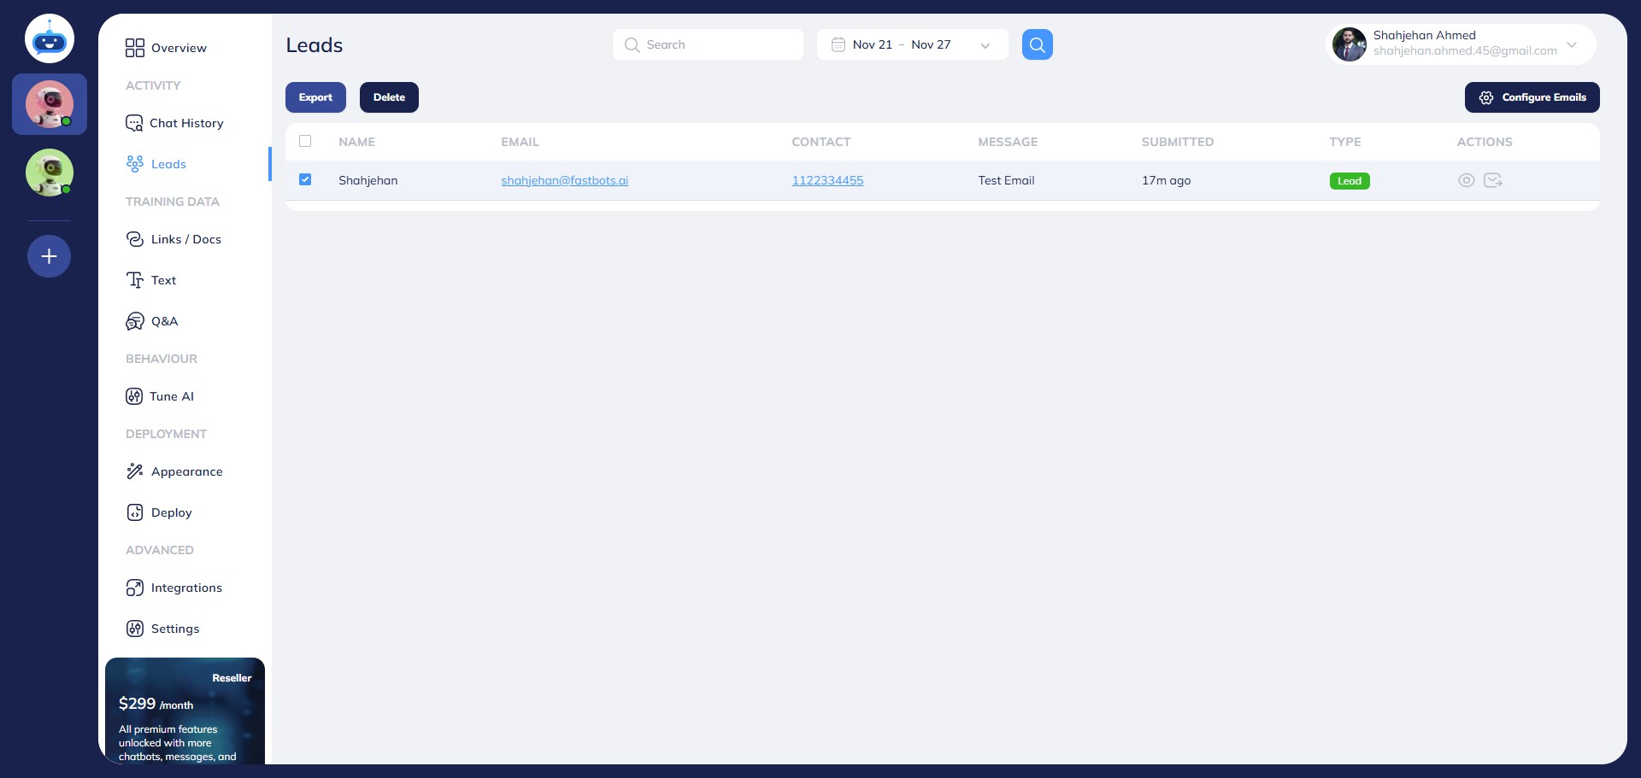1641x778 pixels.
Task: Switch to the Settings section
Action: tap(174, 629)
